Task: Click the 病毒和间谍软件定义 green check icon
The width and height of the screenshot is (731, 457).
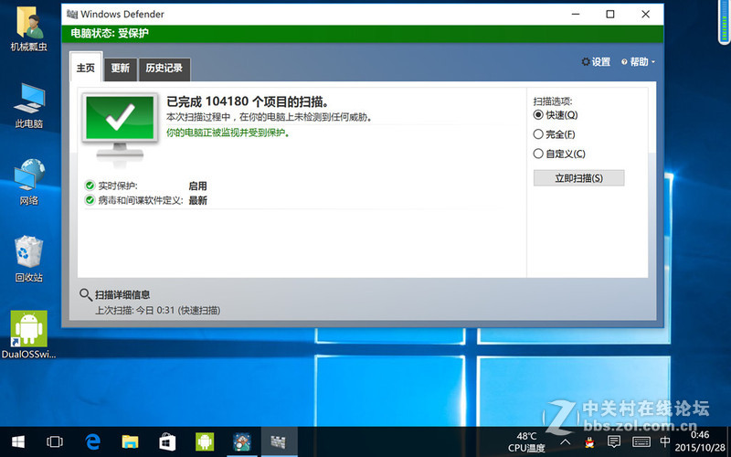Action: [90, 200]
